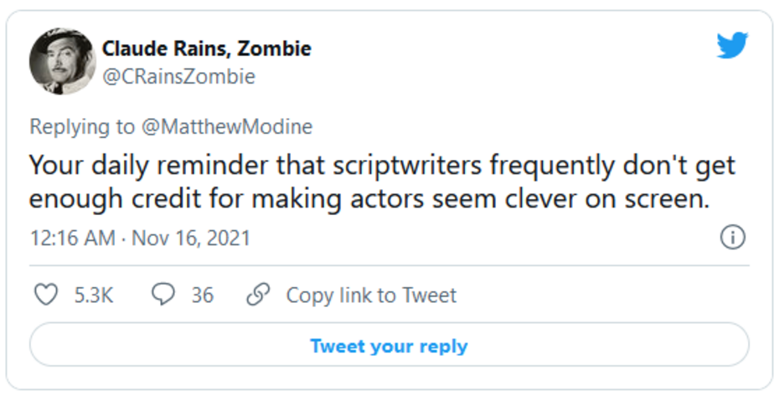Click the 5.3K likes count
The image size is (779, 400).
94,295
